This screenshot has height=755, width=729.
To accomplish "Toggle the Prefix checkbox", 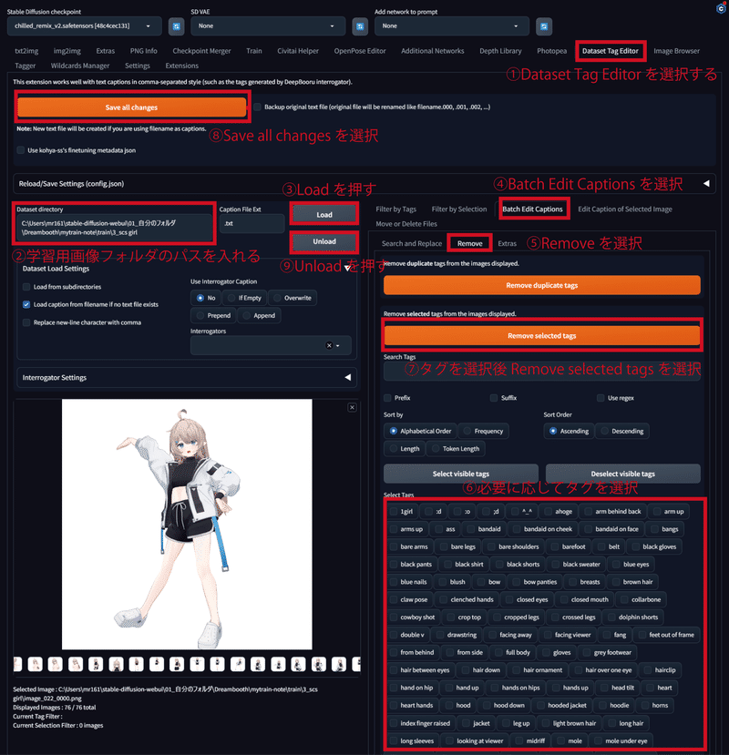I will (x=387, y=398).
